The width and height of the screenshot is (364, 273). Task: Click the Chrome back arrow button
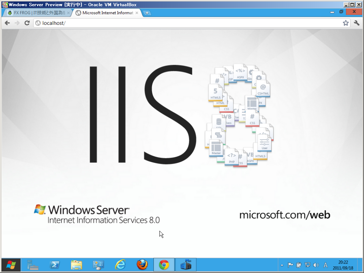coord(7,23)
